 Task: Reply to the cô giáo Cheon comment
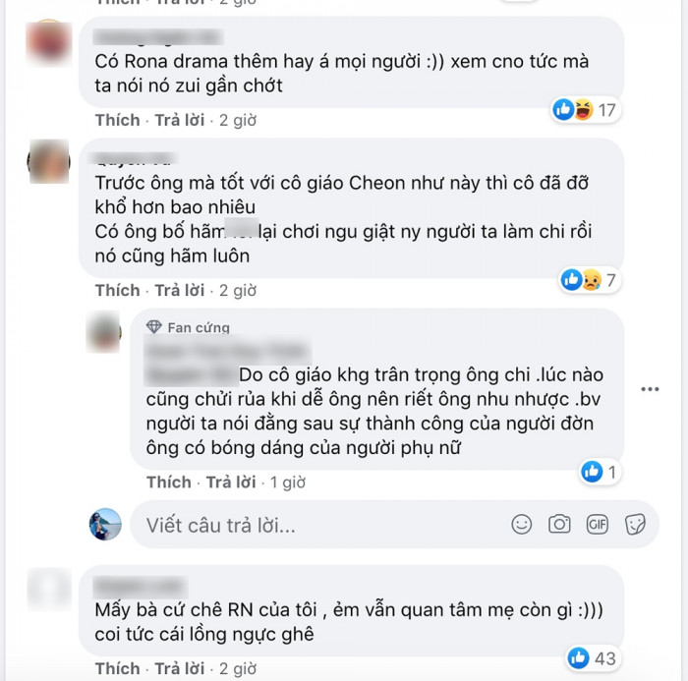pyautogui.click(x=180, y=290)
